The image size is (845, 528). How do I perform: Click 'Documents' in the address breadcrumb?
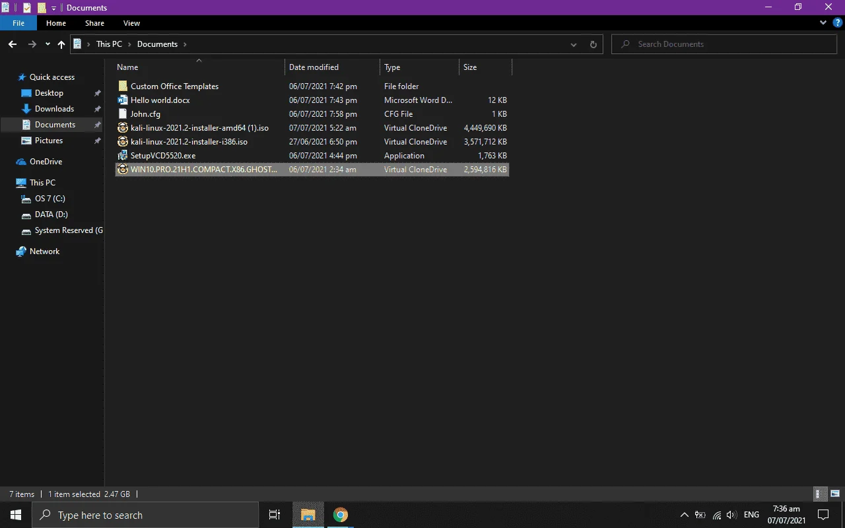157,44
